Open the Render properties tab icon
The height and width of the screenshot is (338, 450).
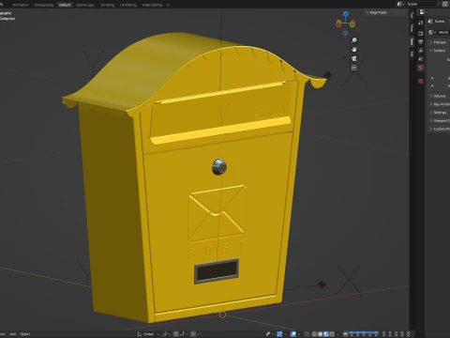click(x=421, y=33)
